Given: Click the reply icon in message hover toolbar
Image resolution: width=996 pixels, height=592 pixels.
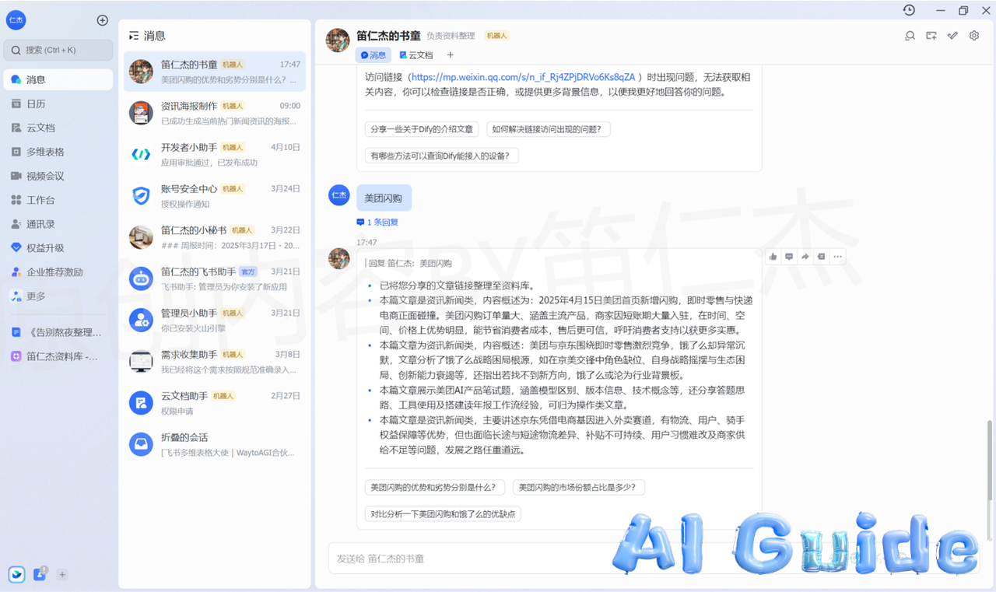Looking at the screenshot, I should tap(789, 257).
